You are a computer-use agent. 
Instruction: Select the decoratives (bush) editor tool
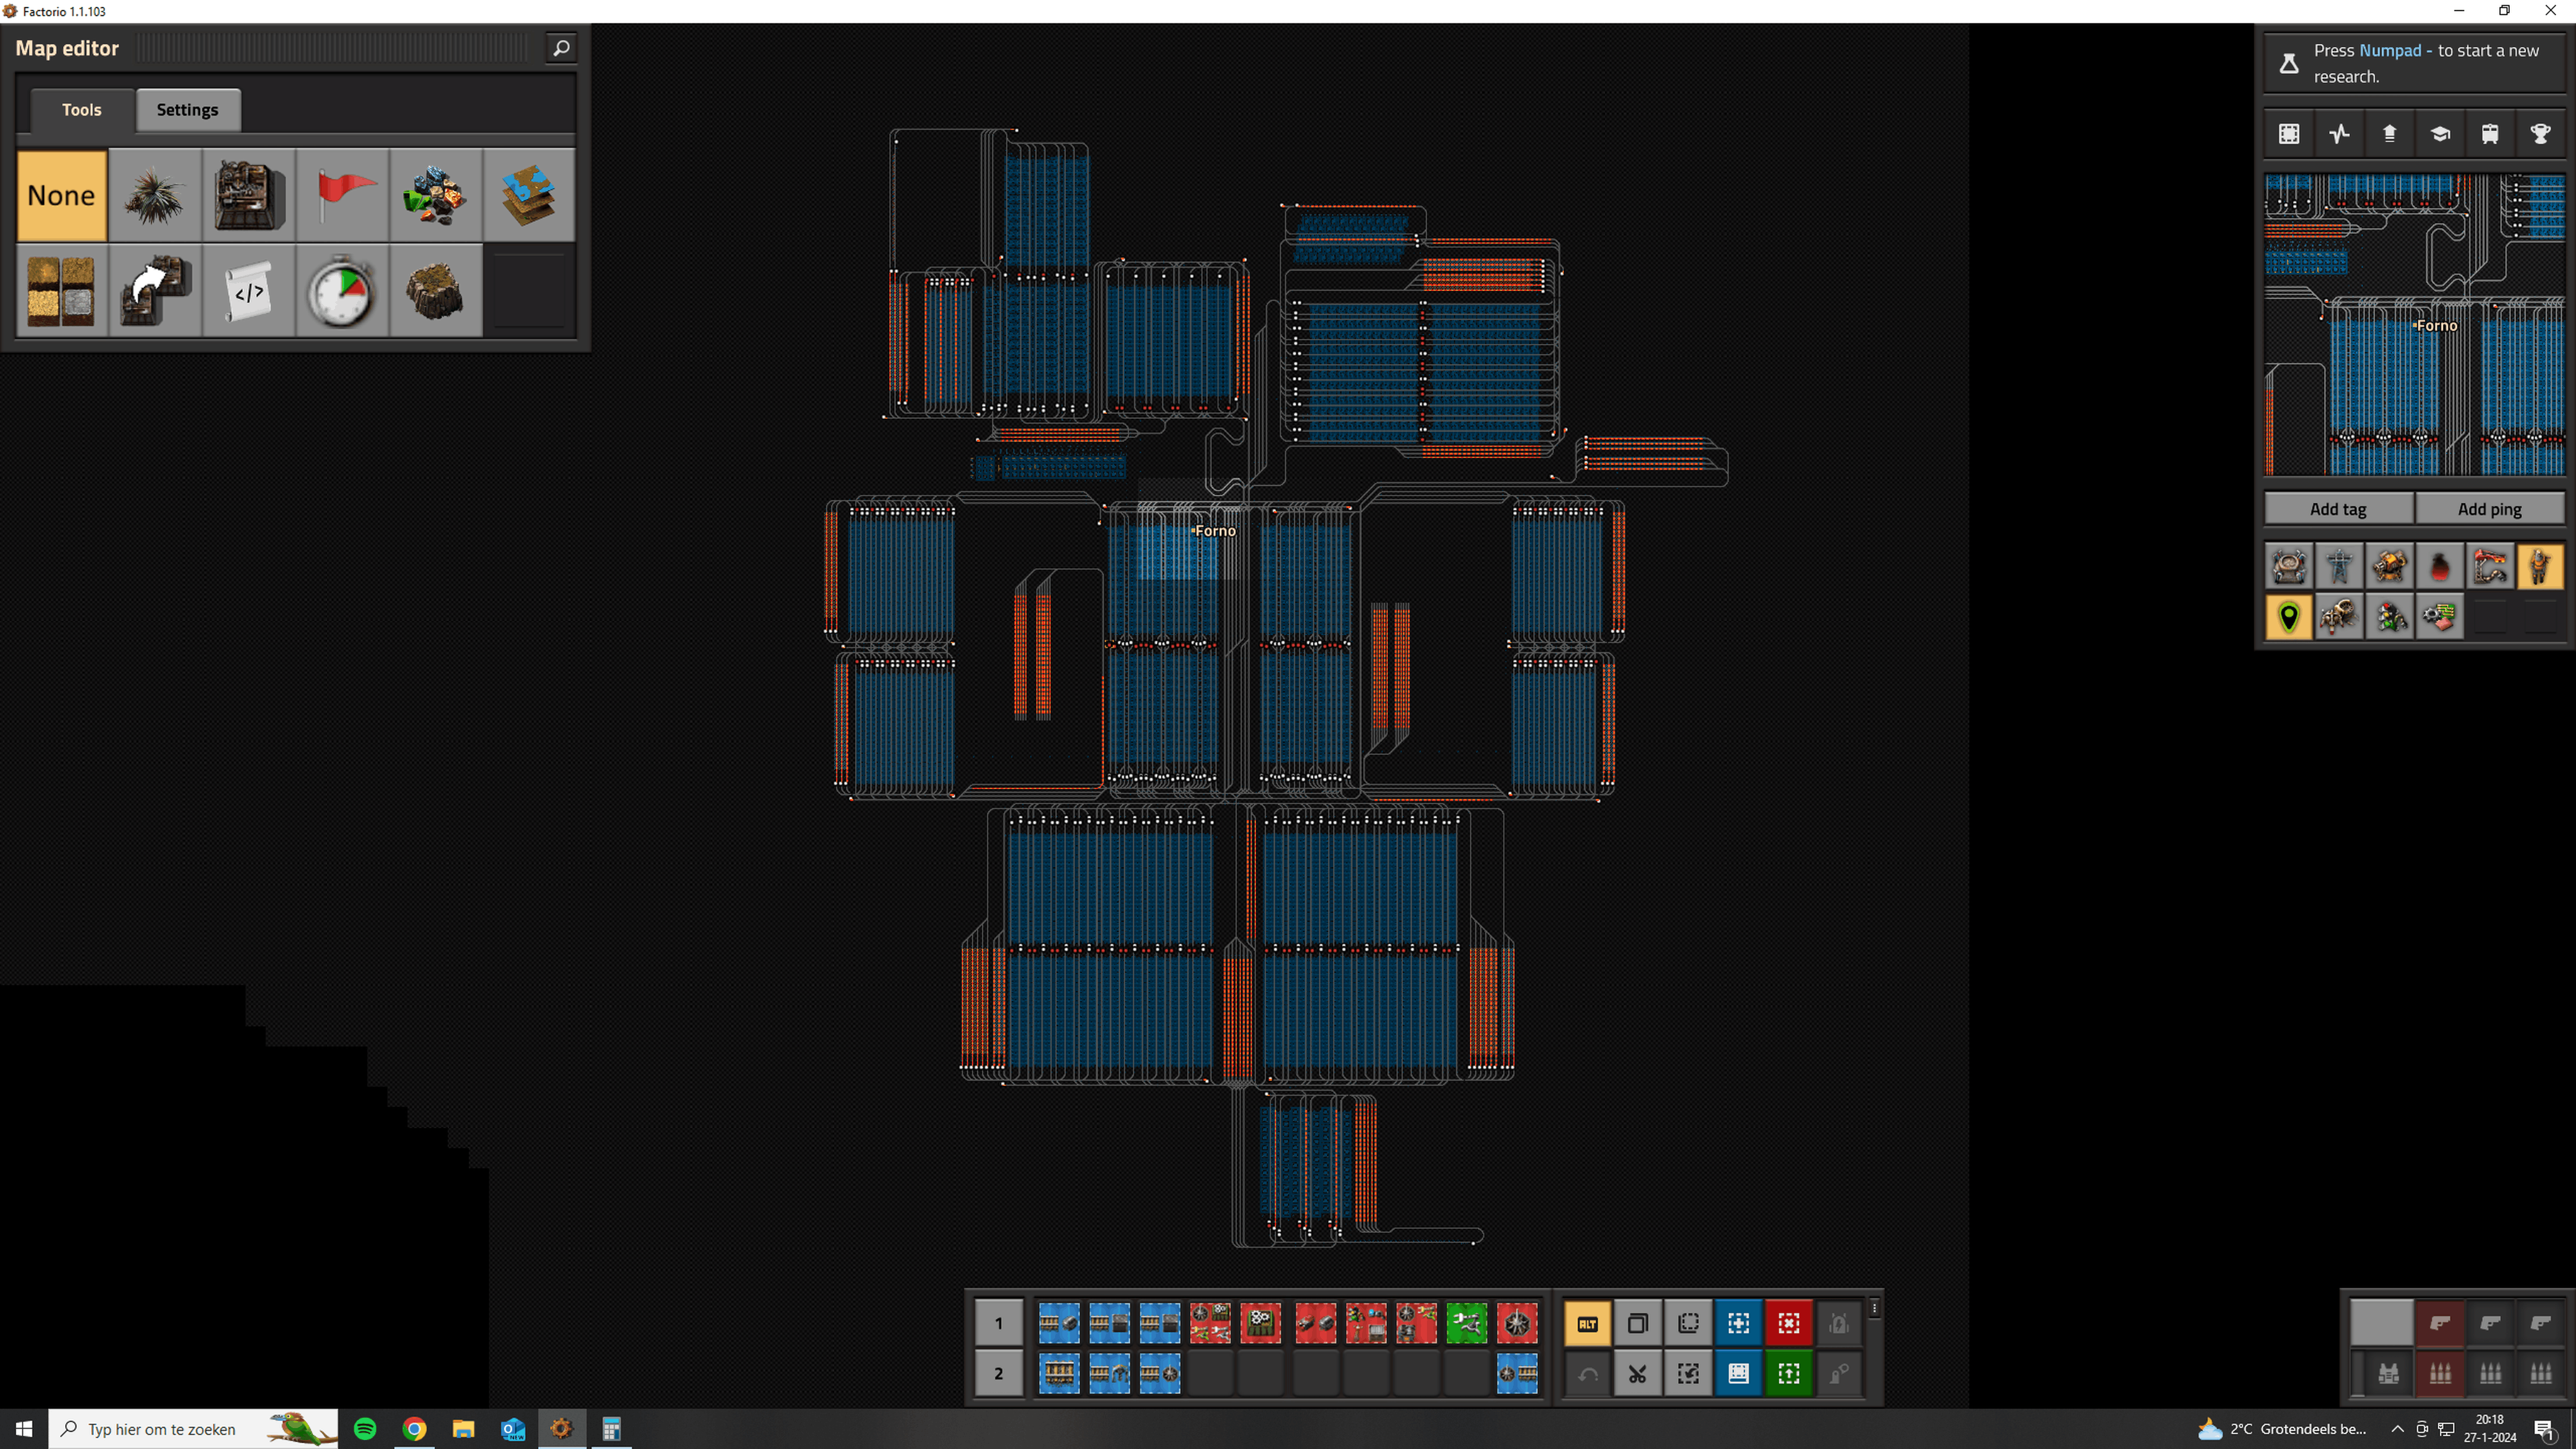pyautogui.click(x=155, y=195)
